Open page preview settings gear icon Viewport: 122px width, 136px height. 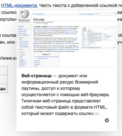pyautogui.click(x=107, y=120)
